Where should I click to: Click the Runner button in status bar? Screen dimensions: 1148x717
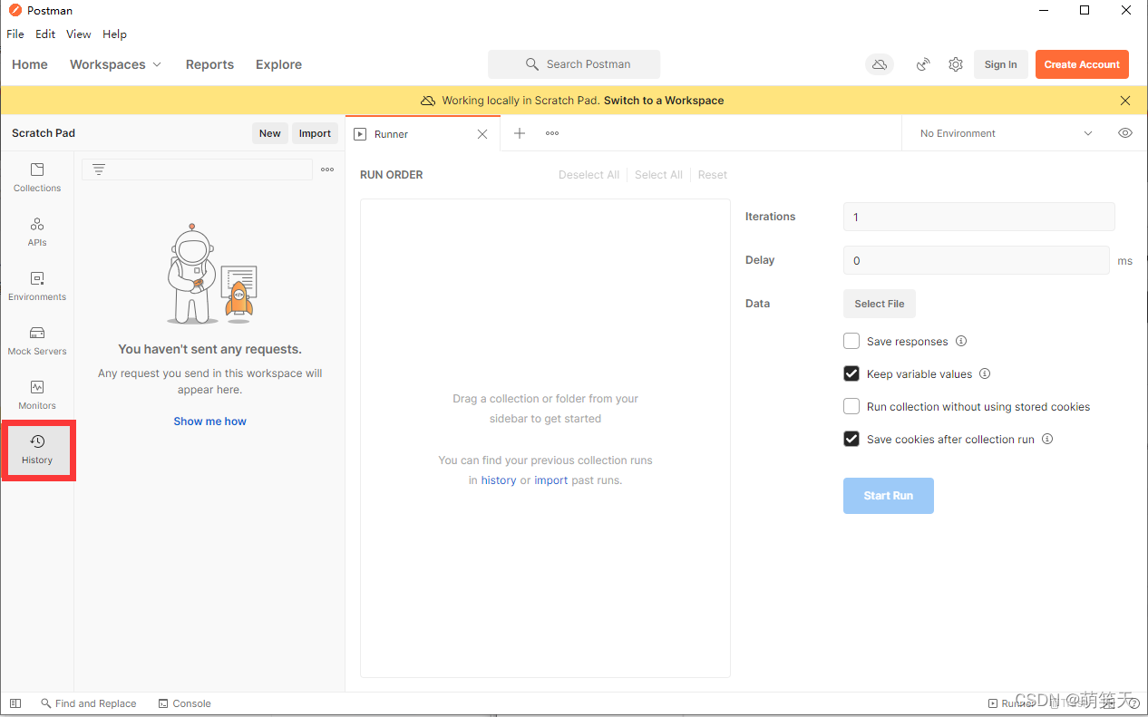pyautogui.click(x=1010, y=703)
